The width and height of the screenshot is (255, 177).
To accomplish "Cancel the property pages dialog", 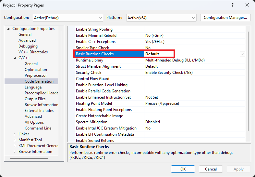I will (x=211, y=169).
